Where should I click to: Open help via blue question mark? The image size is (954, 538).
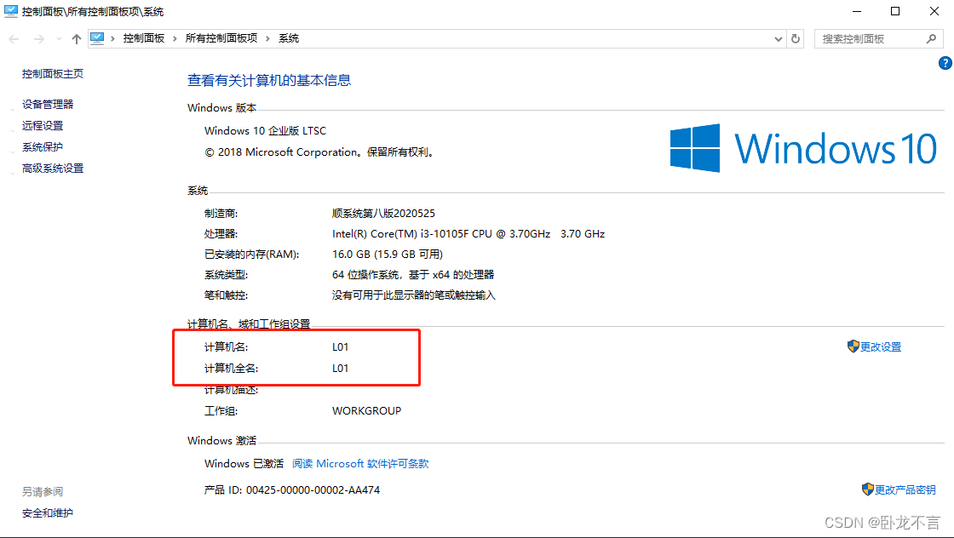945,63
